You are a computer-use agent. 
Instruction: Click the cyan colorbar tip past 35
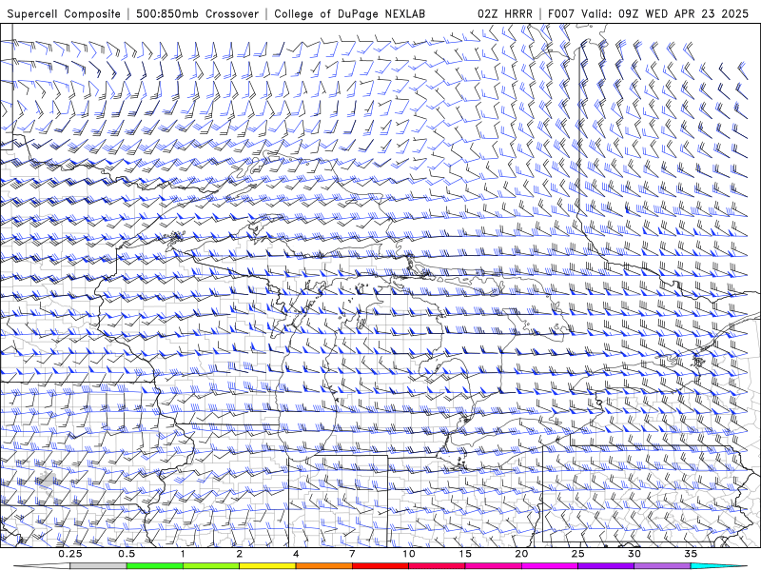(x=718, y=566)
